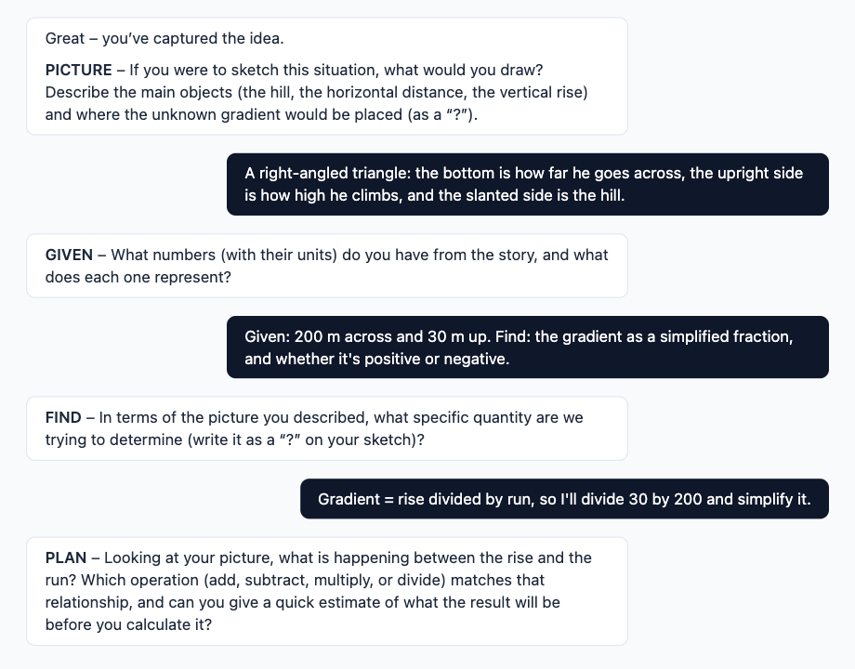Click the user message about right-angled triangle
The image size is (855, 669).
point(528,184)
